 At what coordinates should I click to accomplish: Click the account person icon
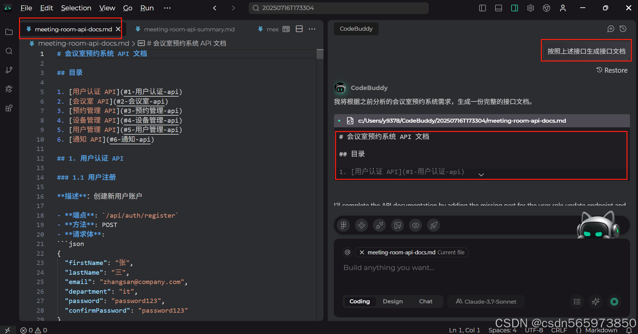click(563, 8)
